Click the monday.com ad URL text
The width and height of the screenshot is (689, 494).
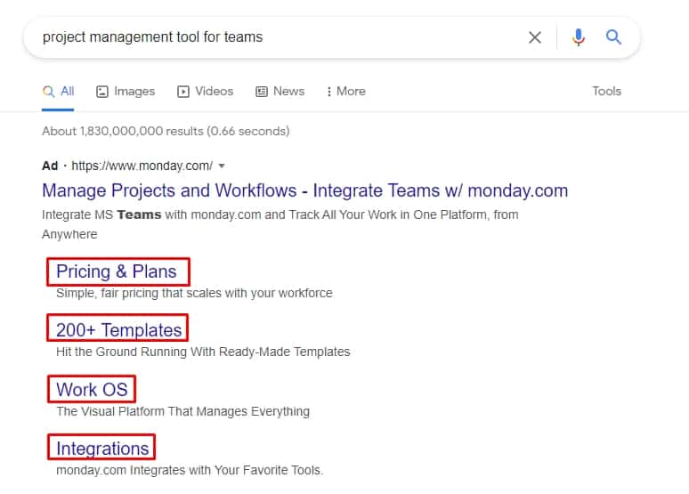[142, 166]
